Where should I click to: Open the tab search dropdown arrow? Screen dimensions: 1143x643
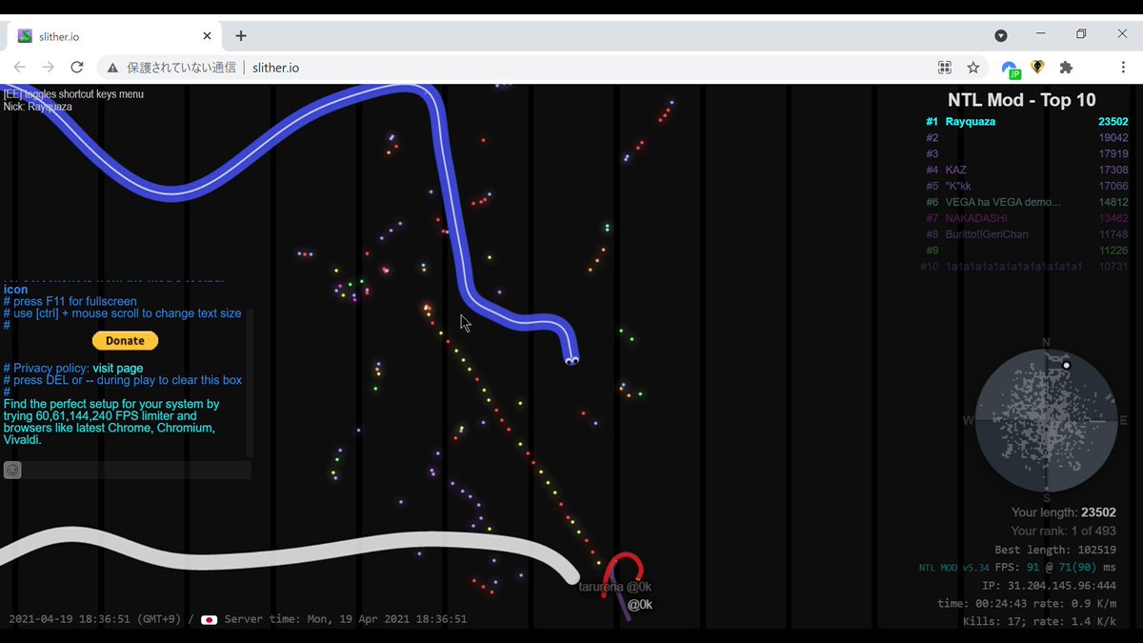pyautogui.click(x=1001, y=35)
